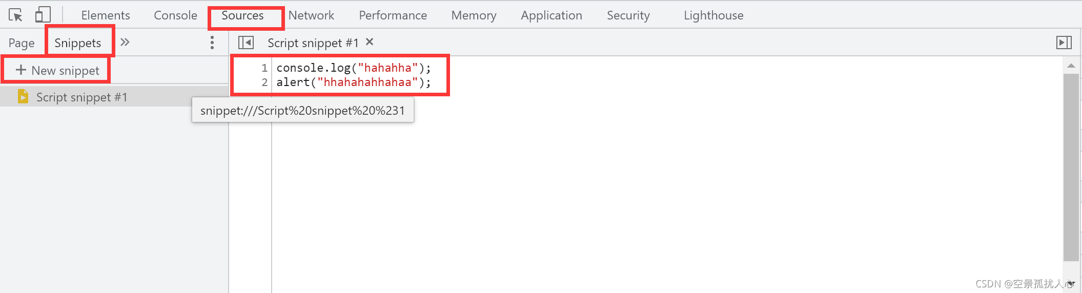Go to the Performance tab
1082x293 pixels.
tap(393, 15)
